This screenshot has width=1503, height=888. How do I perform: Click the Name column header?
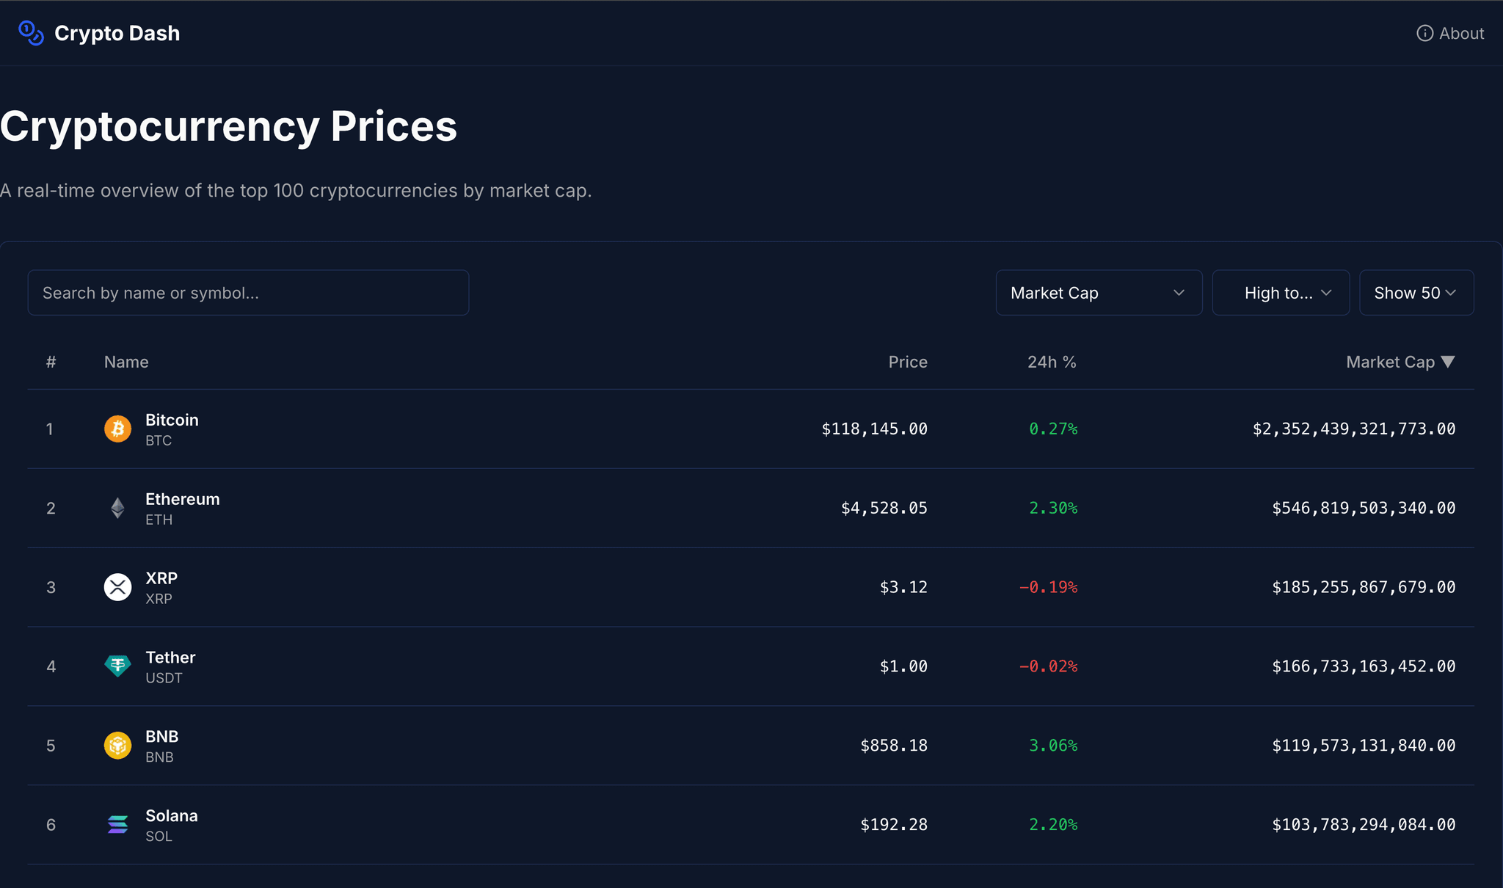click(x=125, y=361)
